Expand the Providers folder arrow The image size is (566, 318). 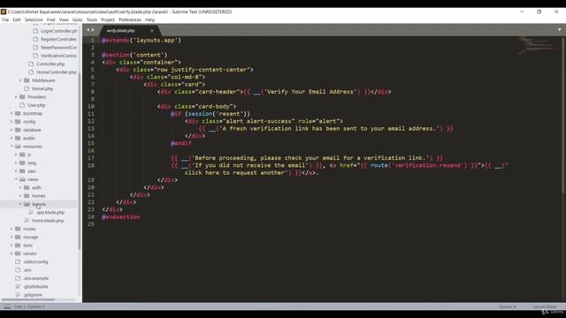(x=16, y=97)
